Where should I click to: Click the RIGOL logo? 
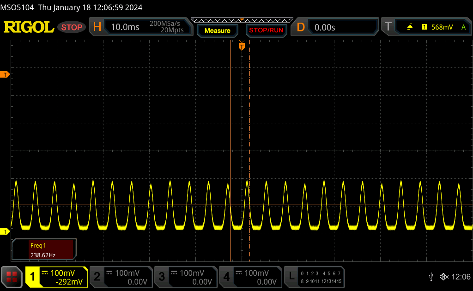(x=29, y=27)
